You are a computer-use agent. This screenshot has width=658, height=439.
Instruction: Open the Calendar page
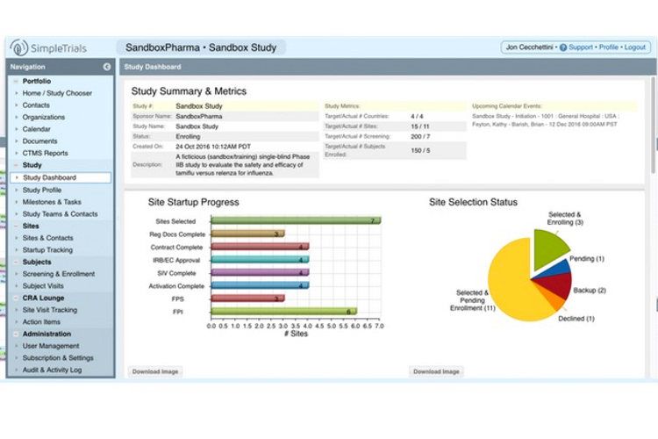37,129
